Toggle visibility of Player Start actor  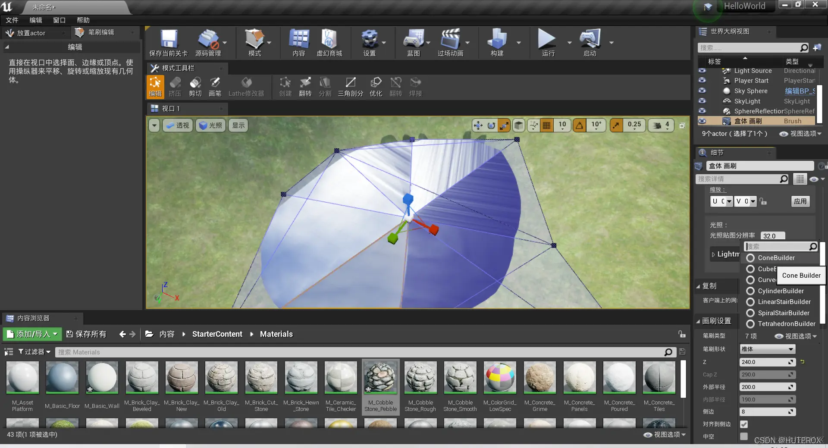point(702,81)
